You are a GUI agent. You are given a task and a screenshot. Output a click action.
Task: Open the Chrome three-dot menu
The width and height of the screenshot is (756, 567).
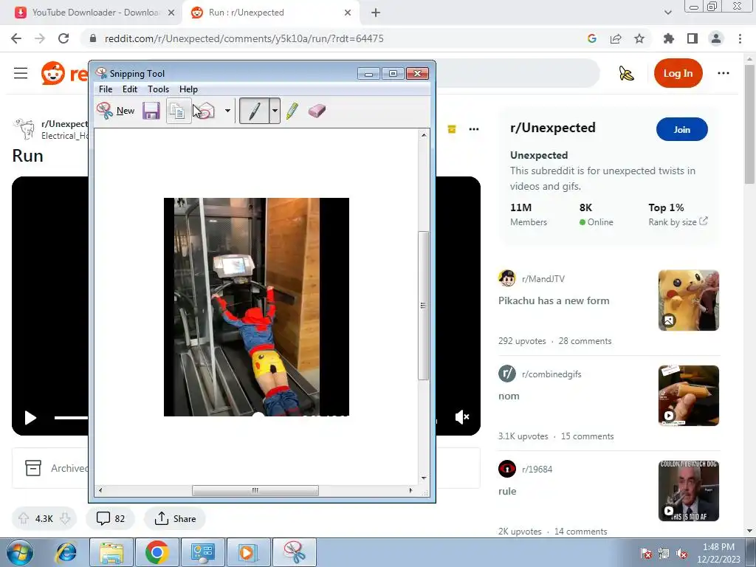click(740, 38)
